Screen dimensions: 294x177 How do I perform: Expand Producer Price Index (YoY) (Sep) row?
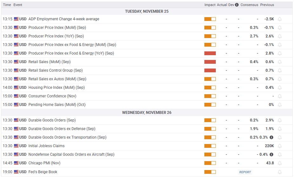coord(56,36)
